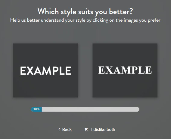
Task: Choose the I dislike both option
Action: pos(100,129)
